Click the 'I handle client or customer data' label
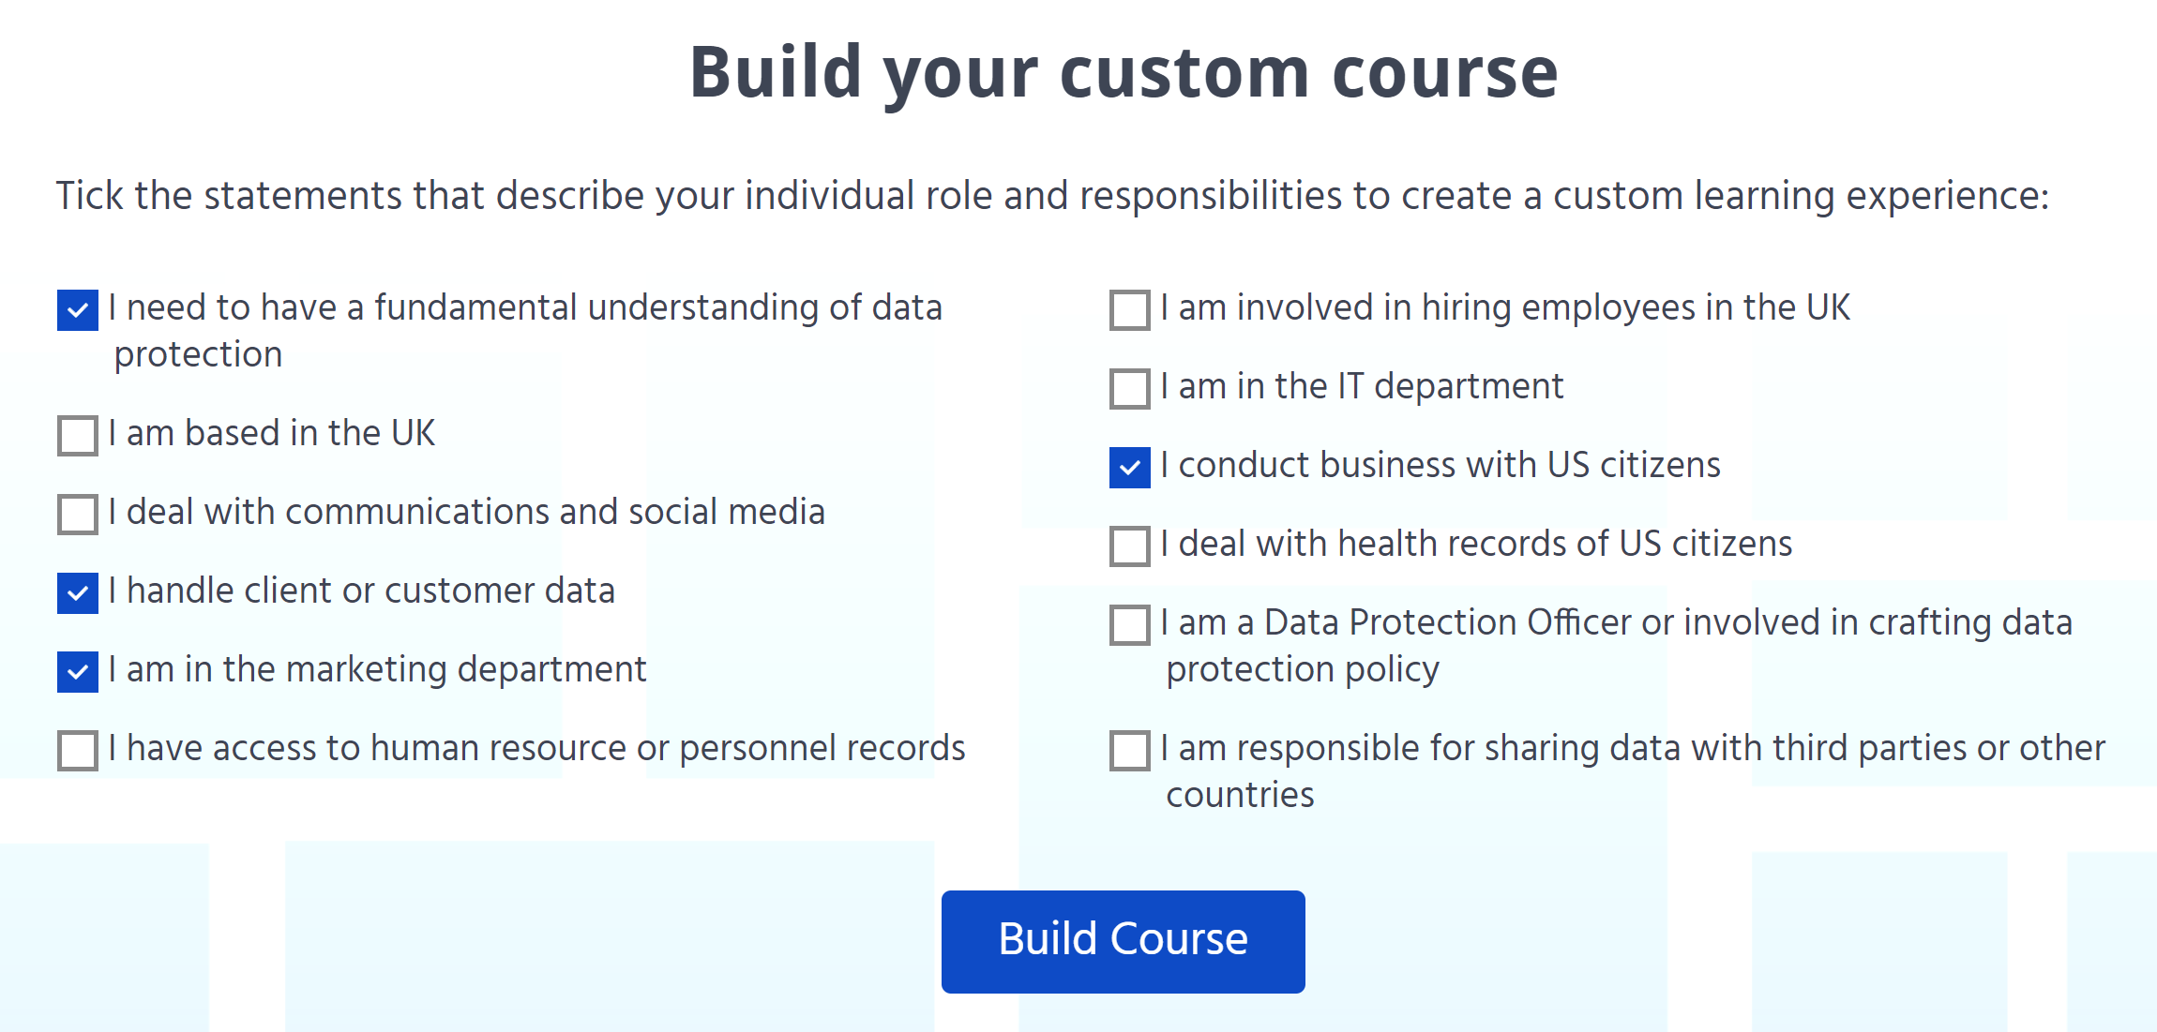 click(362, 591)
